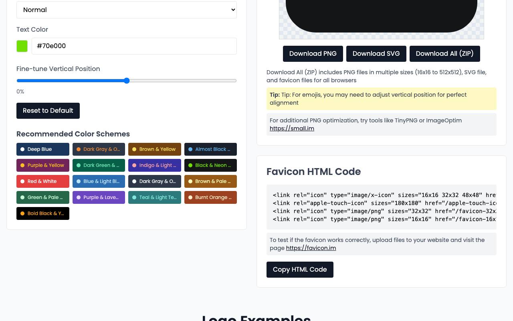This screenshot has width=513, height=321.
Task: Choose the Brown & Pale color scheme
Action: click(210, 181)
